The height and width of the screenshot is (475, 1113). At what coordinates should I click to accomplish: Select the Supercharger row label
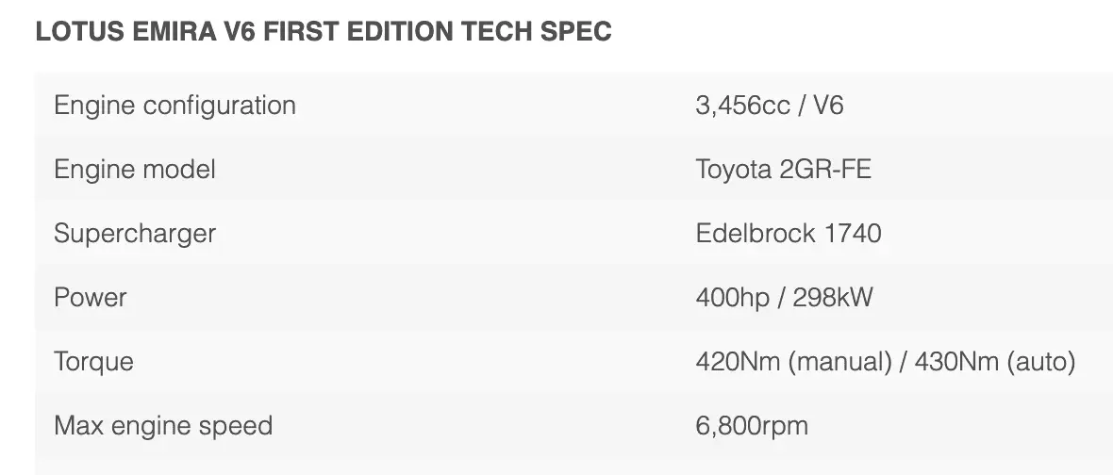point(135,233)
